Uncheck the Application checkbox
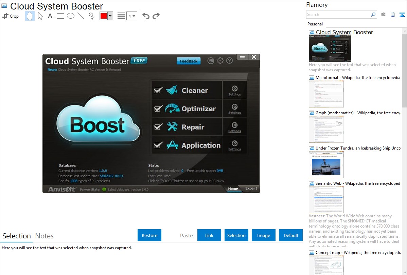Image resolution: width=407 pixels, height=275 pixels. click(158, 145)
